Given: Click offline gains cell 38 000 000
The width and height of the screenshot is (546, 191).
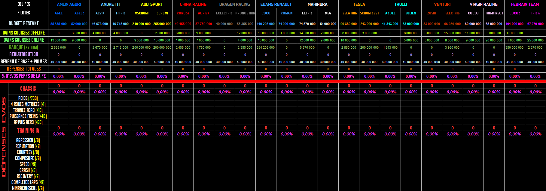Looking at the screenshot, I should [349, 33].
